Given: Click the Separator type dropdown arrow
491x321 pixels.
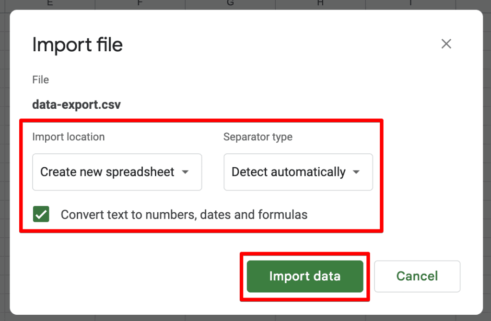Looking at the screenshot, I should [x=356, y=172].
